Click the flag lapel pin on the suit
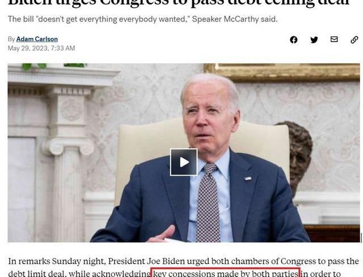Screen dimensions: 363x277 248,178
